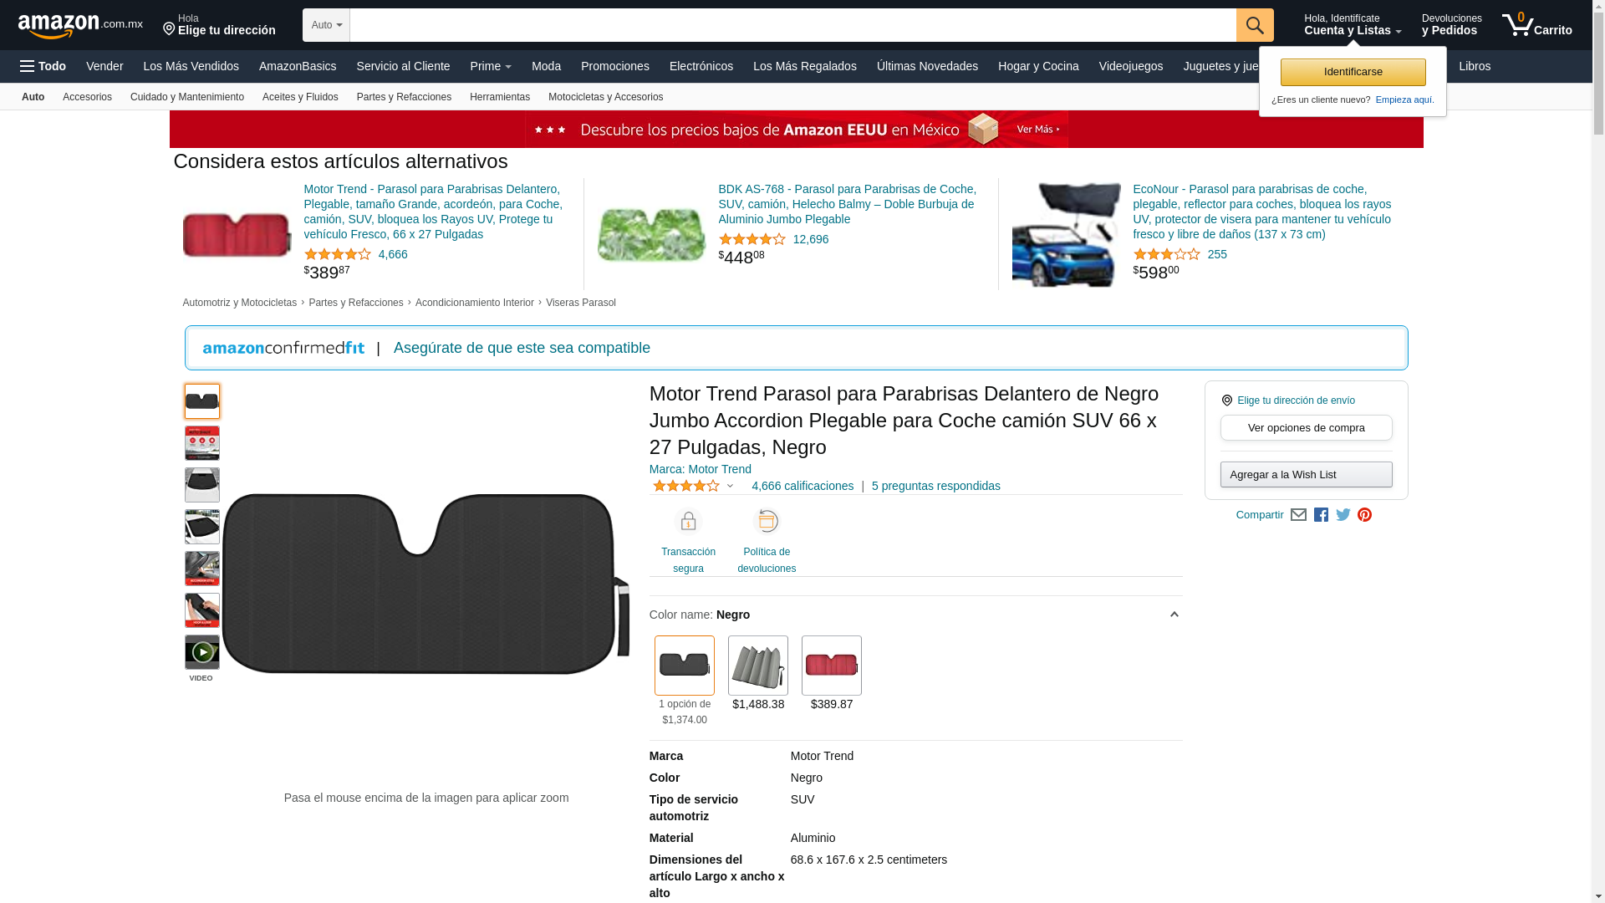The image size is (1605, 903).
Task: Open the Auto search category dropdown
Action: [x=326, y=25]
